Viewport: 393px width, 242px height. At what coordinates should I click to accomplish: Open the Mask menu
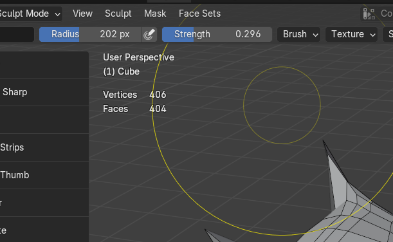click(155, 14)
